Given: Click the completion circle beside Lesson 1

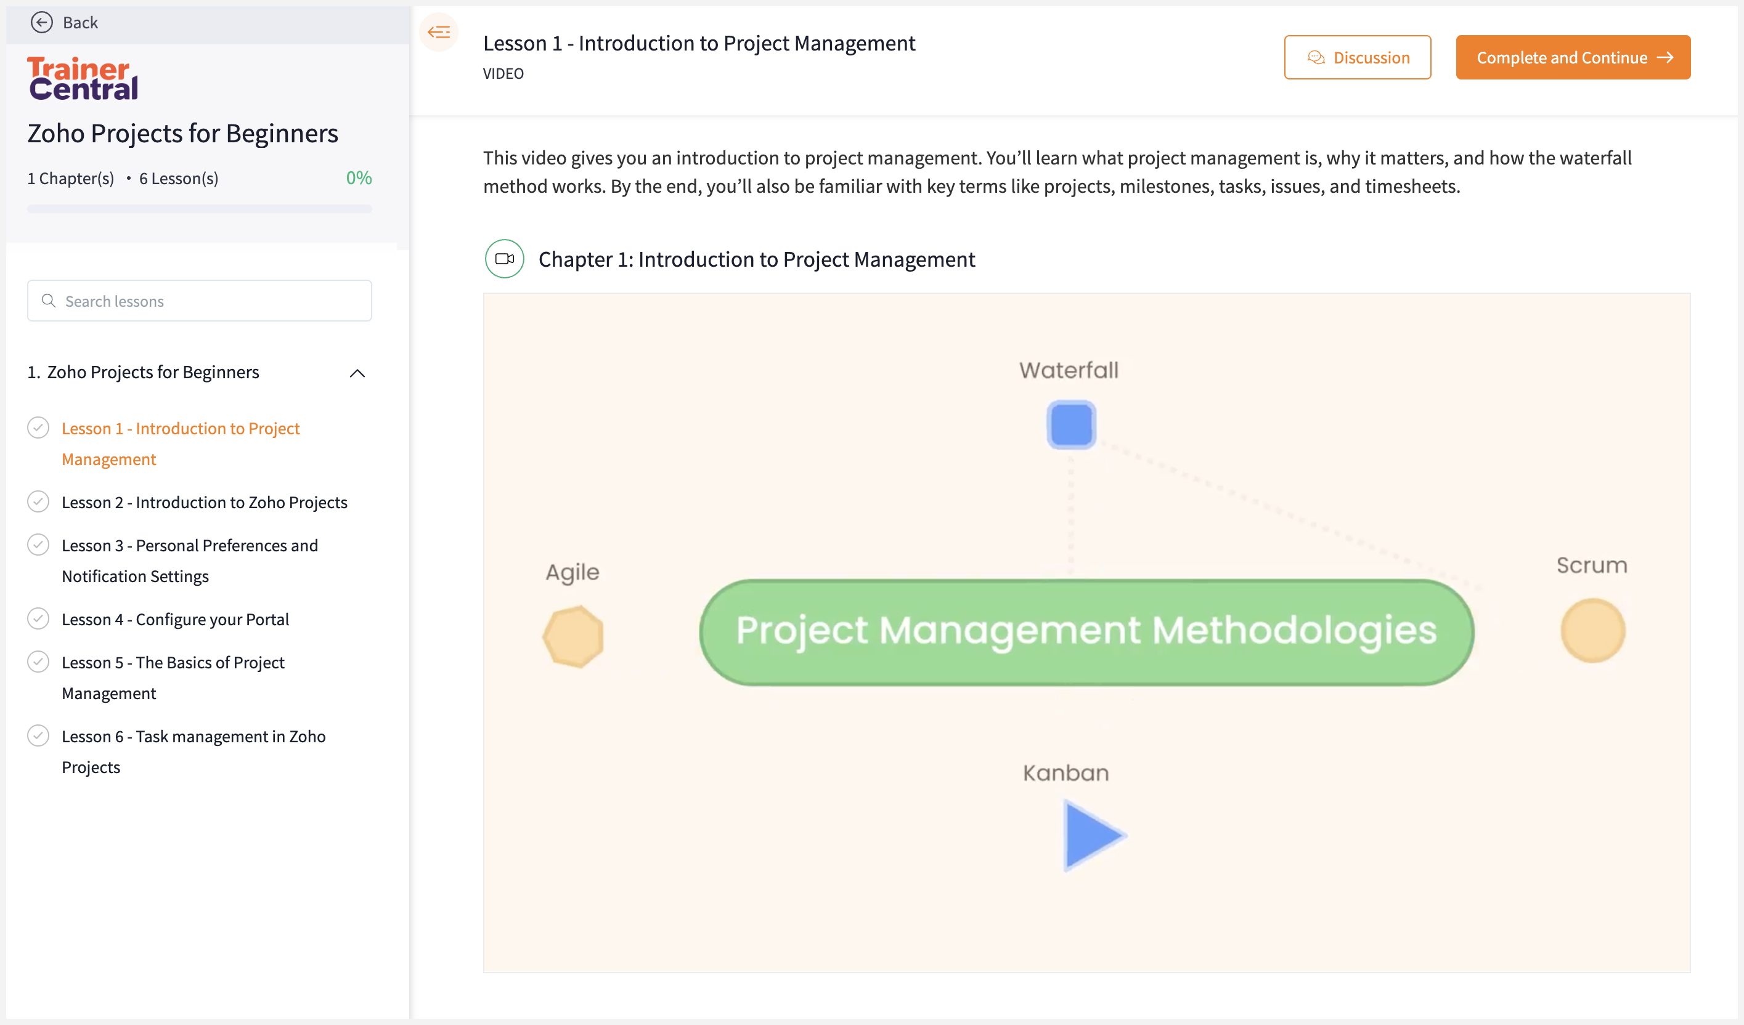Looking at the screenshot, I should coord(38,427).
